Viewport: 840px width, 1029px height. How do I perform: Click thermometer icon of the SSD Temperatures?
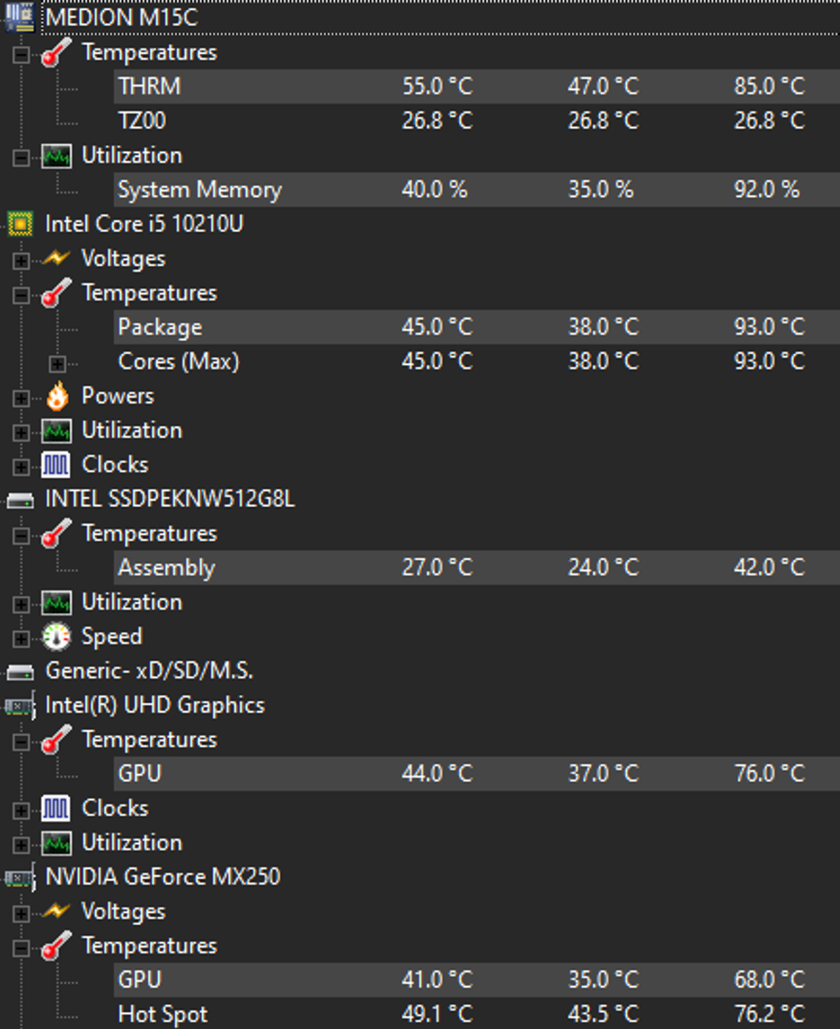click(56, 534)
